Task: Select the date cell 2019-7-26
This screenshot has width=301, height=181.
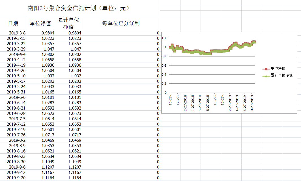Action: tap(13, 135)
